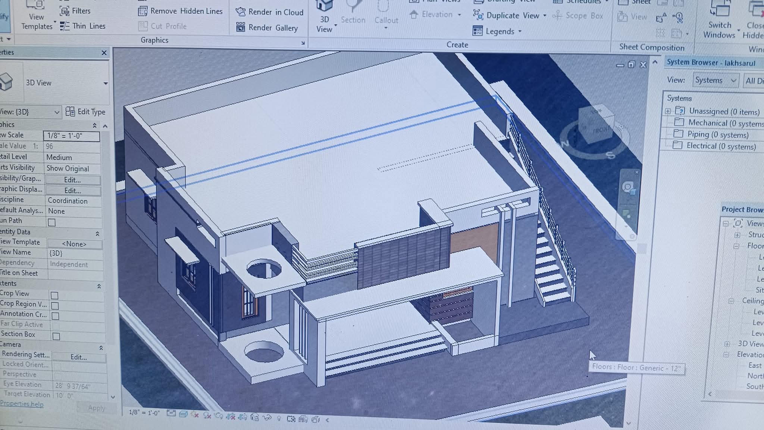Viewport: 764px width, 430px height.
Task: Open Detail Level control in view bar
Action: (x=171, y=413)
